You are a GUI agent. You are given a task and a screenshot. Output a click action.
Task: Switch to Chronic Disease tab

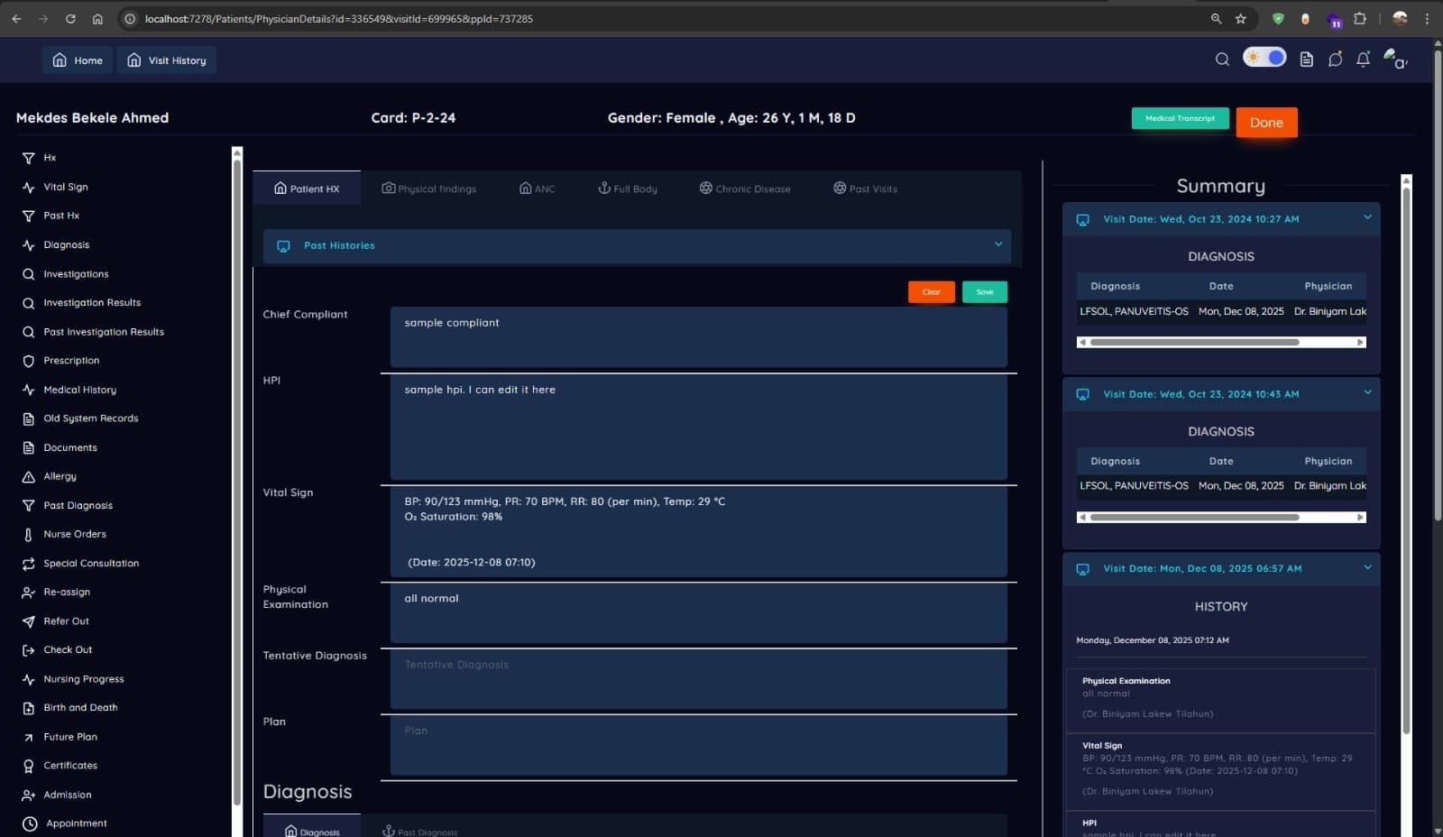tap(745, 189)
